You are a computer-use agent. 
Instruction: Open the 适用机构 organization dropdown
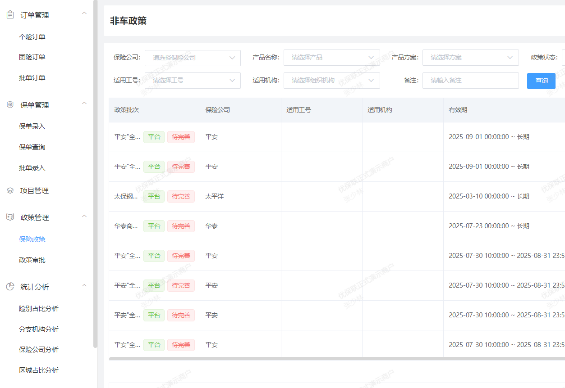[x=331, y=81]
